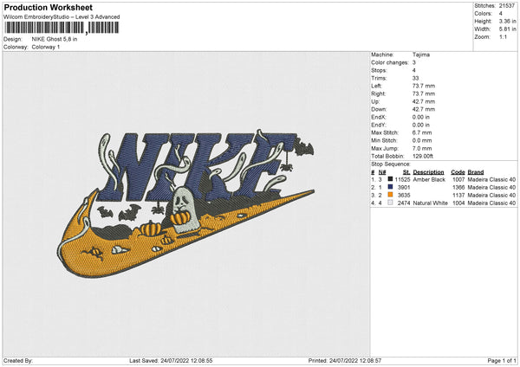Click the 'Production Worksheet' heading

pyautogui.click(x=49, y=7)
